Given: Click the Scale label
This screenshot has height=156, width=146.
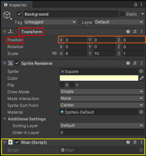Looking at the screenshot, I should coord(13,54).
